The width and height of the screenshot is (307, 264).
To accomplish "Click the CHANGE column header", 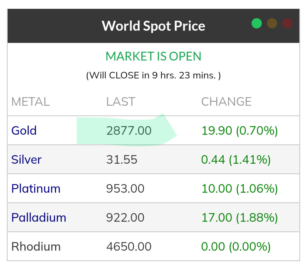I will click(x=226, y=102).
